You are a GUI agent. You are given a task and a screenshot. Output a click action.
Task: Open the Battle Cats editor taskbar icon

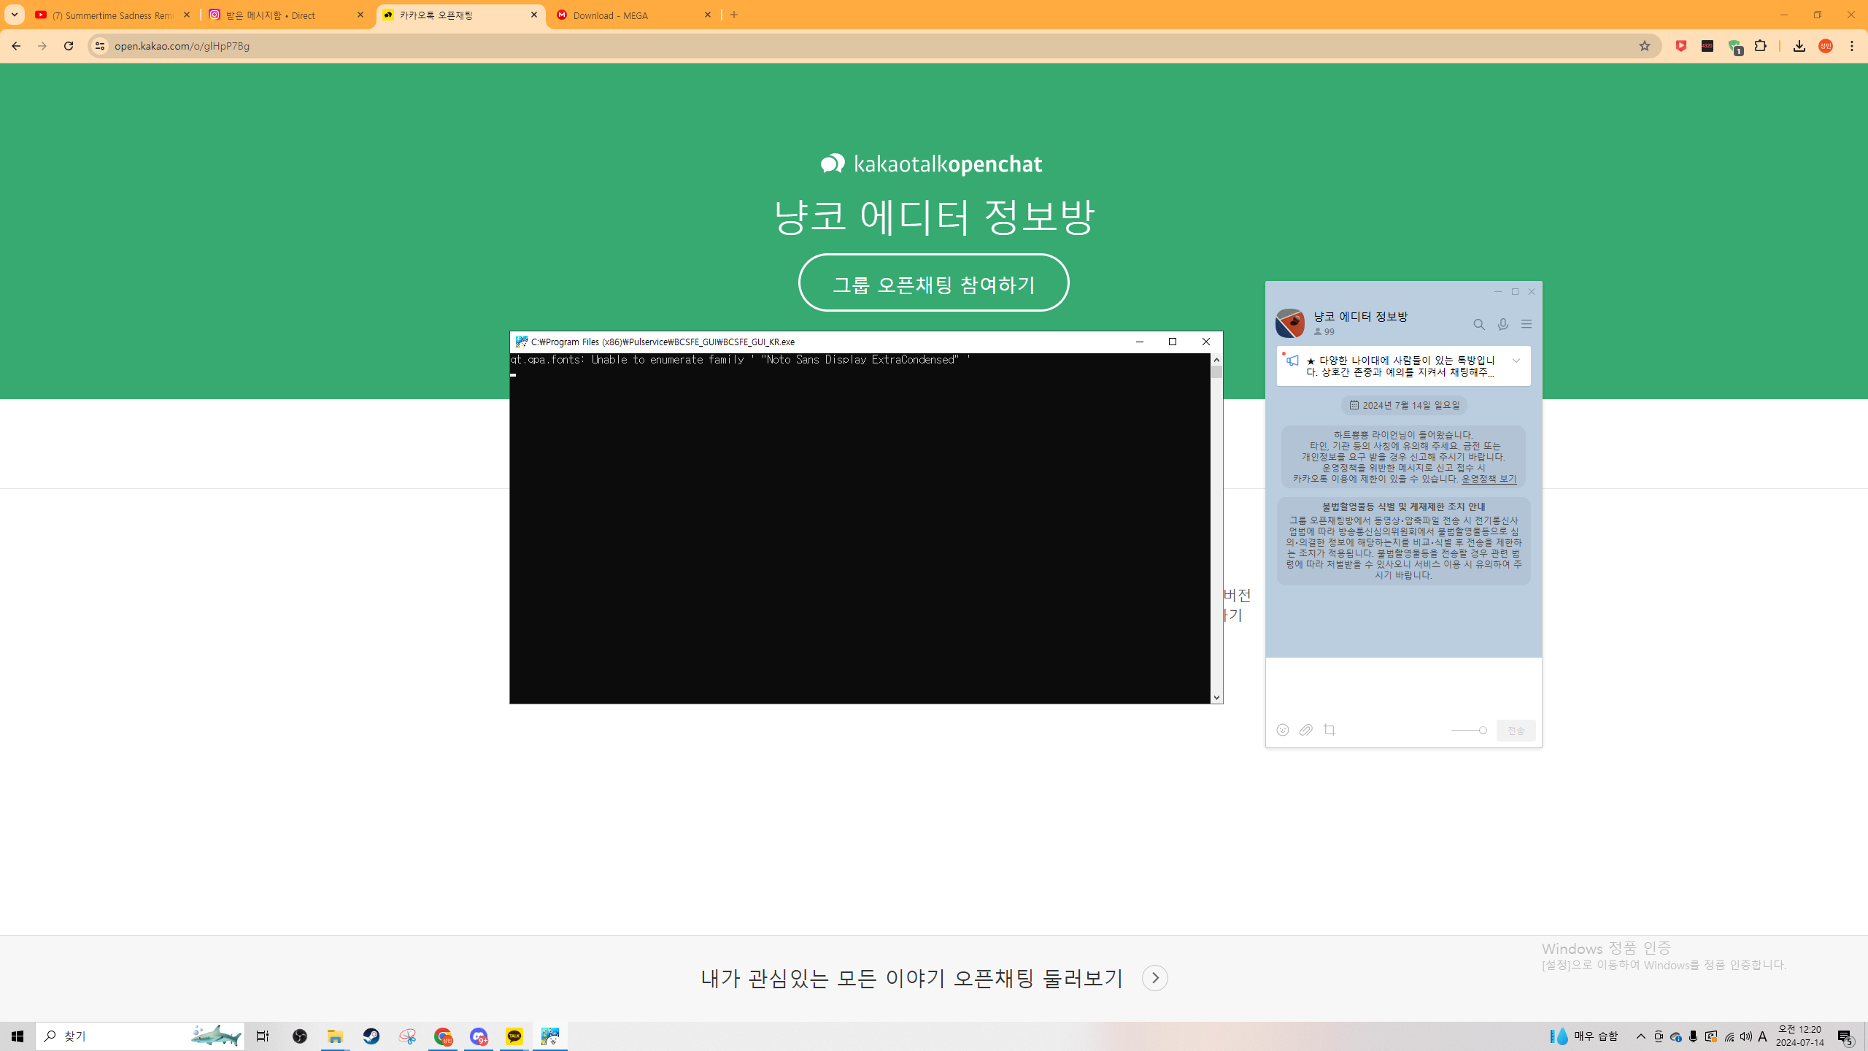tap(550, 1036)
